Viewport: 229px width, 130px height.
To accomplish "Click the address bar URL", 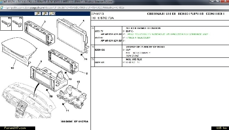I will point(64,8).
